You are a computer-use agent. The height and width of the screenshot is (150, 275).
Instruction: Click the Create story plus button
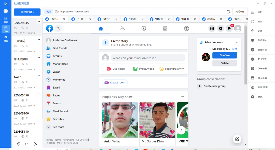point(105,43)
